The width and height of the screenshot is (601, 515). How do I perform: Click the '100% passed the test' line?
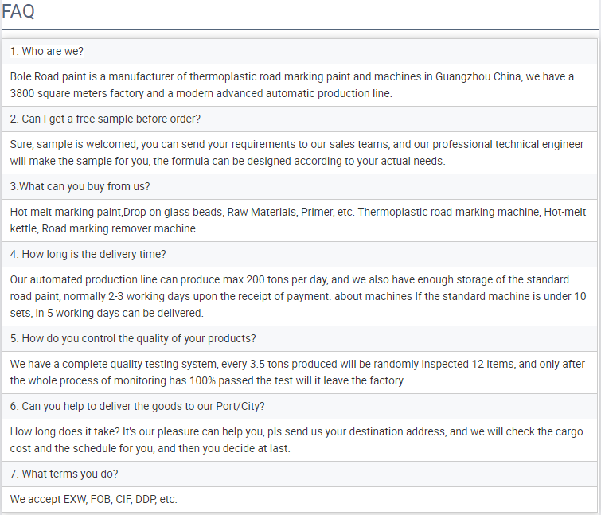pos(208,380)
